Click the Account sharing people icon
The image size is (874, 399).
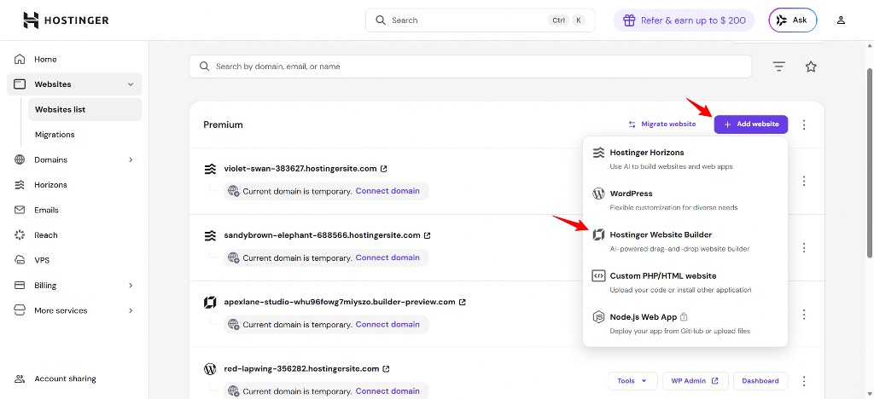[x=20, y=379]
